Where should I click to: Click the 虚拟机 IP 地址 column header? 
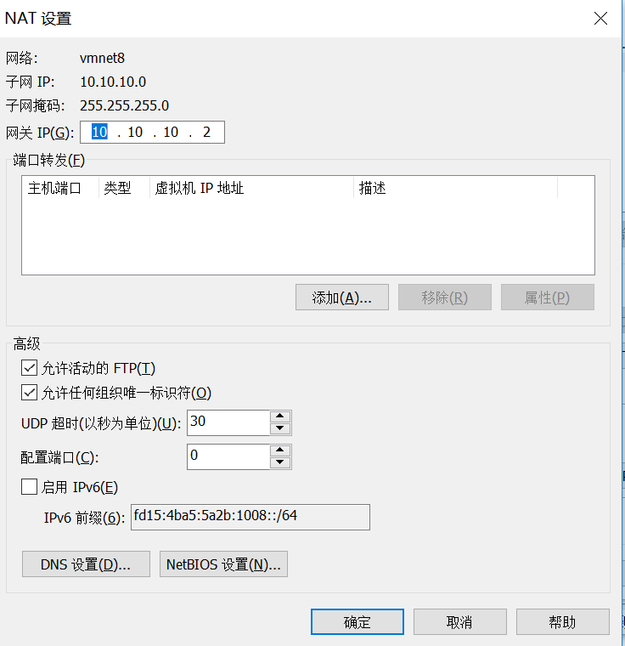251,188
